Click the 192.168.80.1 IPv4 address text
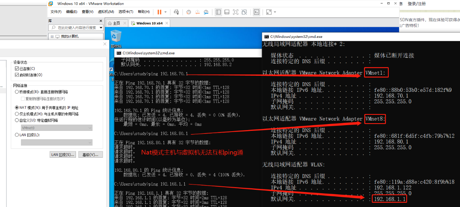The image size is (460, 207). coord(391,142)
